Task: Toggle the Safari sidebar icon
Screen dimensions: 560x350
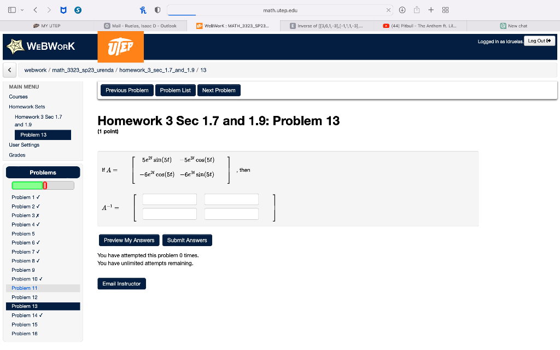Action: pos(12,10)
